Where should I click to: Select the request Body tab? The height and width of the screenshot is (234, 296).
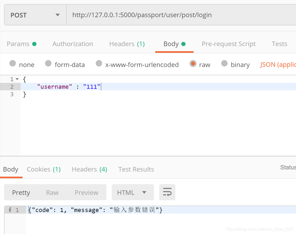point(175,44)
